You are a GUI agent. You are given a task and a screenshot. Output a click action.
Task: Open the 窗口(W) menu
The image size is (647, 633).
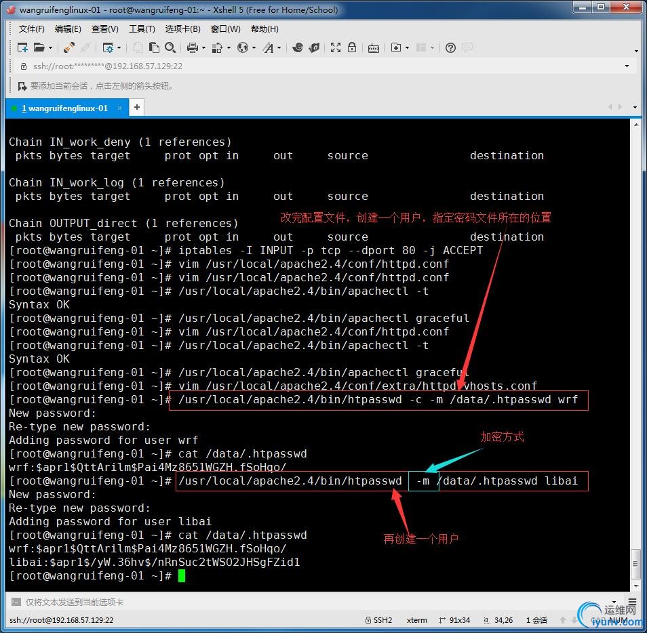click(x=226, y=29)
